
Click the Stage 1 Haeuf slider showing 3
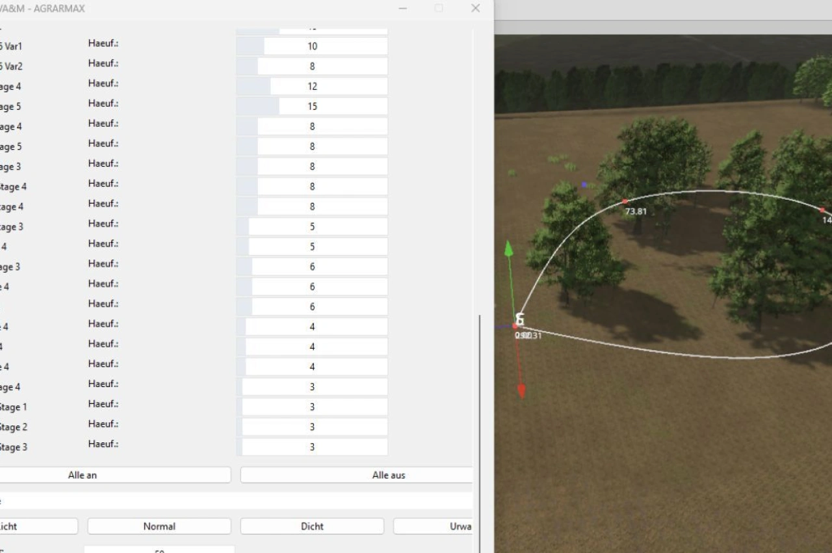click(313, 407)
